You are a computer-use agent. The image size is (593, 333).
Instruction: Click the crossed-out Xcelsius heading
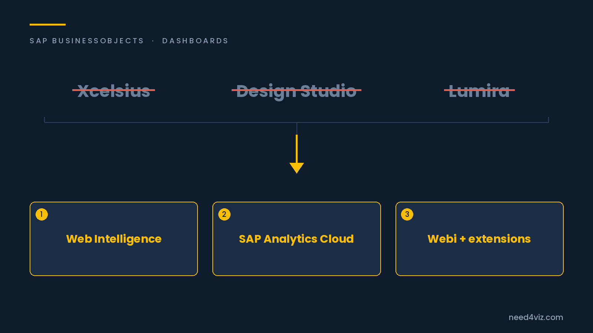114,91
